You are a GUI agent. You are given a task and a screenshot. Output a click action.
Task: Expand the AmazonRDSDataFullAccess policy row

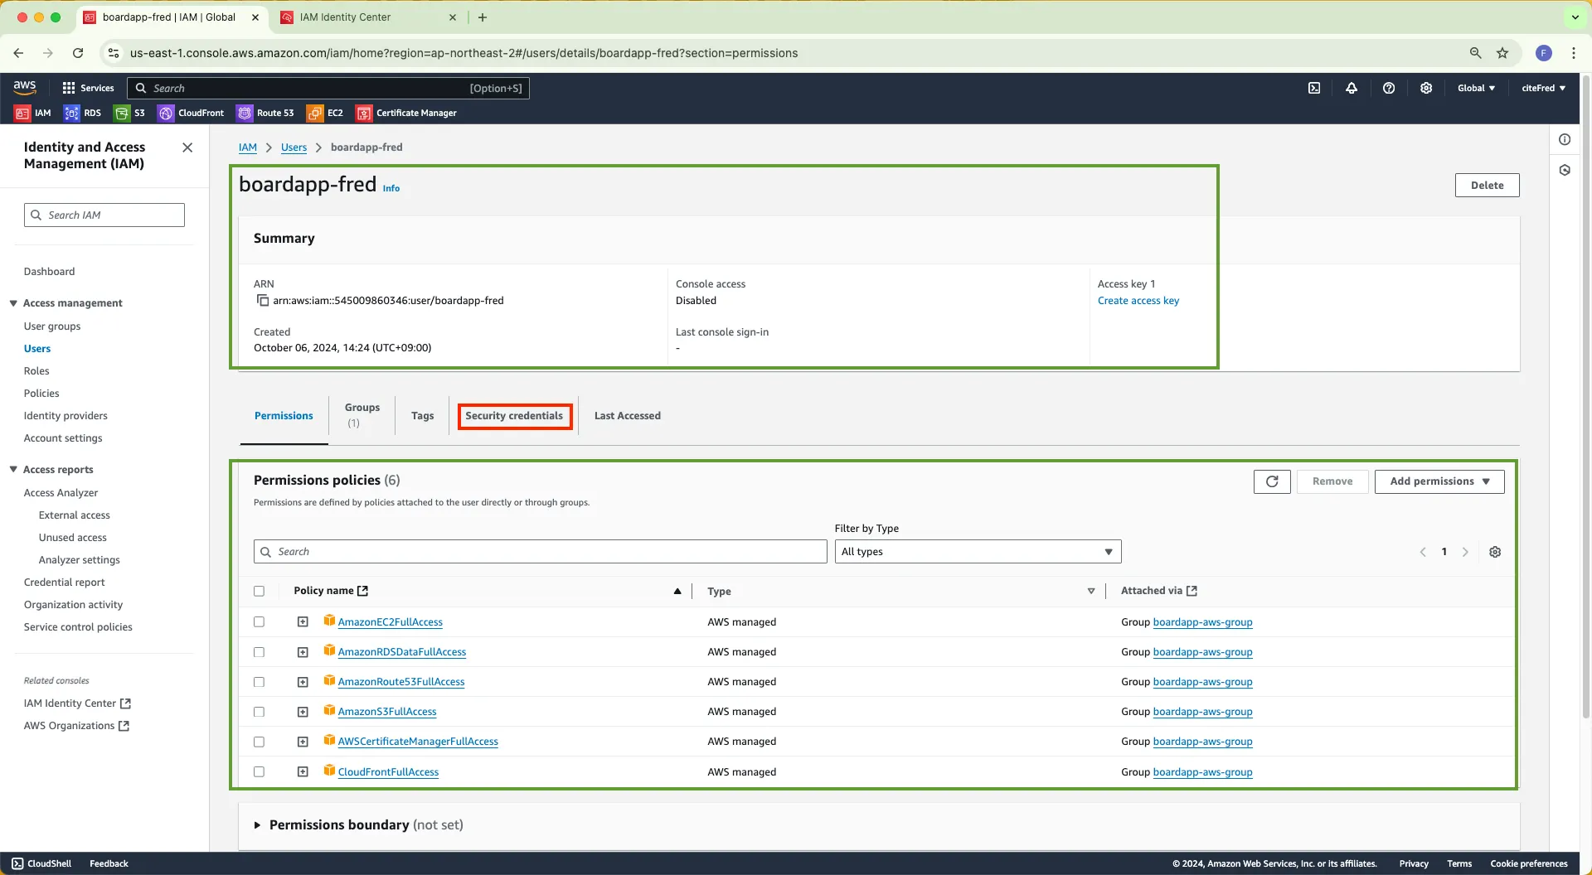point(303,652)
